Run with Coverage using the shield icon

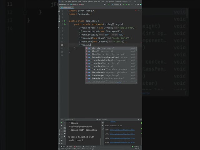(x=129, y=4)
